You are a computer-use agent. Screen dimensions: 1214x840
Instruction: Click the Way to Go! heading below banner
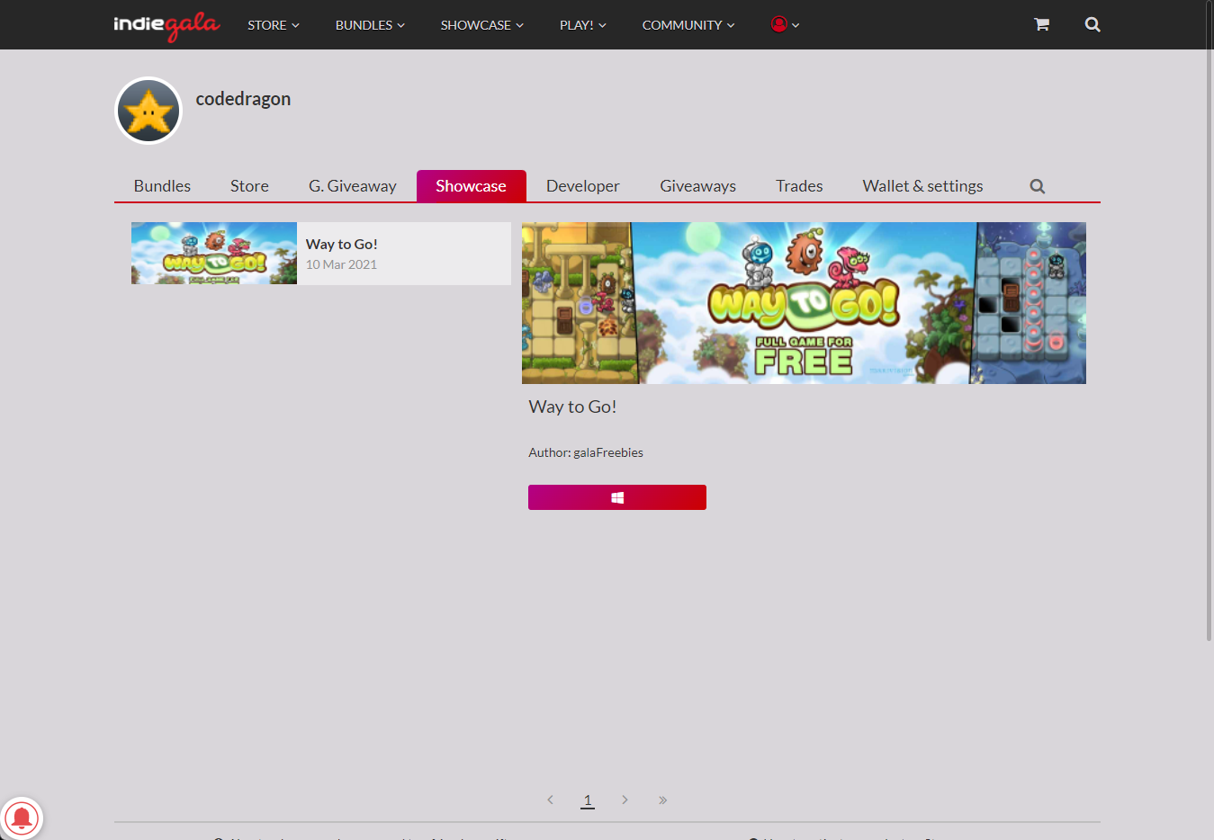click(x=572, y=407)
